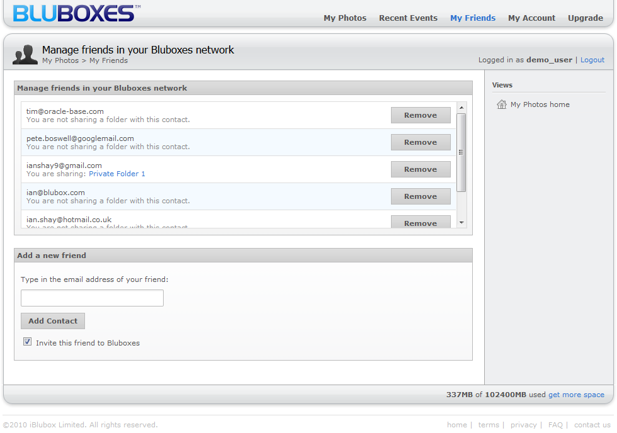617x433 pixels.
Task: Open the footer FAQ link
Action: 555,425
